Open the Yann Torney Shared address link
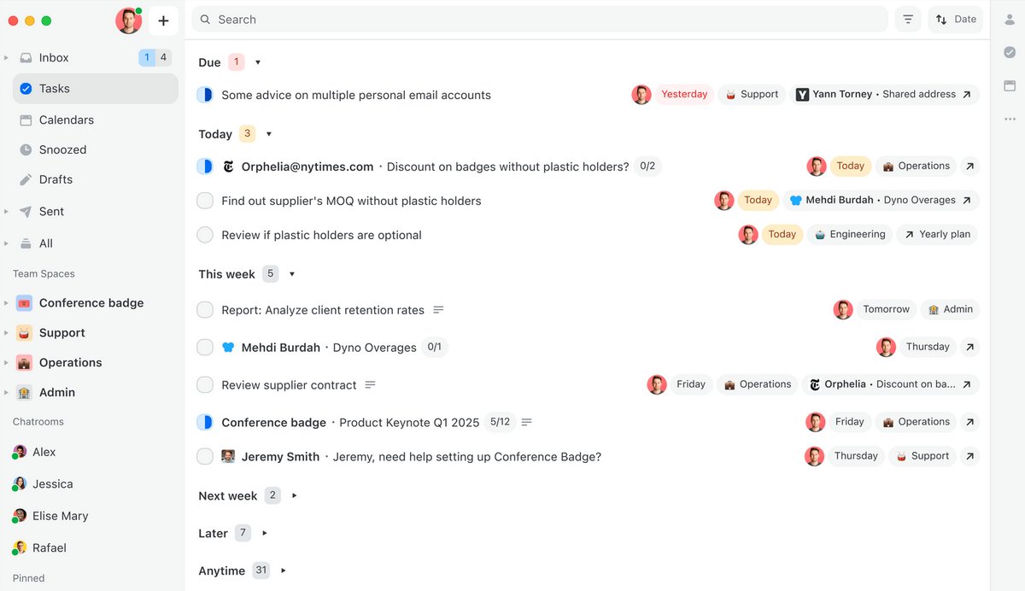 pos(884,95)
